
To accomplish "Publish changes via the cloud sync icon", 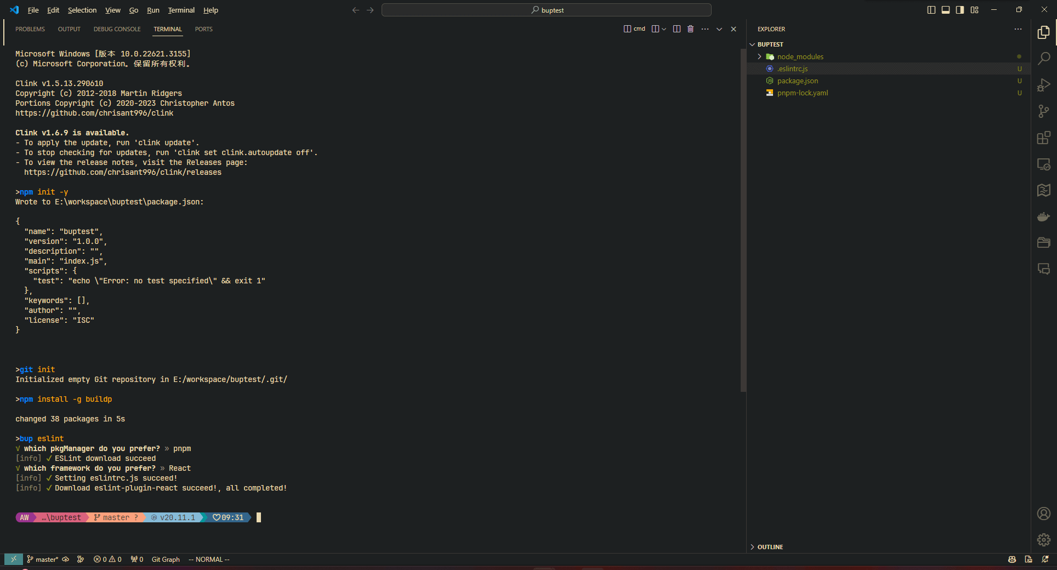I will click(66, 559).
